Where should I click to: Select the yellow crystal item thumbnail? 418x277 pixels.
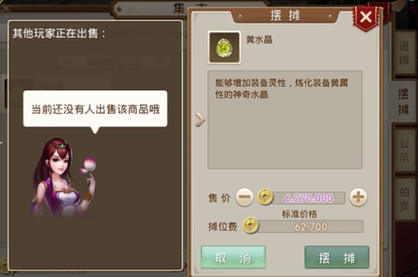(x=224, y=47)
